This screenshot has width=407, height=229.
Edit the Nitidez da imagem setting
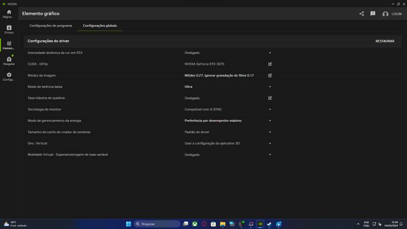[x=270, y=75]
